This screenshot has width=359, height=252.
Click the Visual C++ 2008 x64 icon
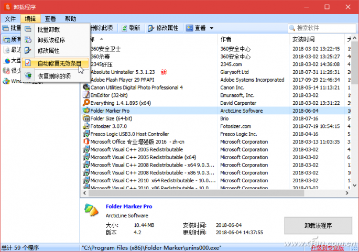point(86,165)
